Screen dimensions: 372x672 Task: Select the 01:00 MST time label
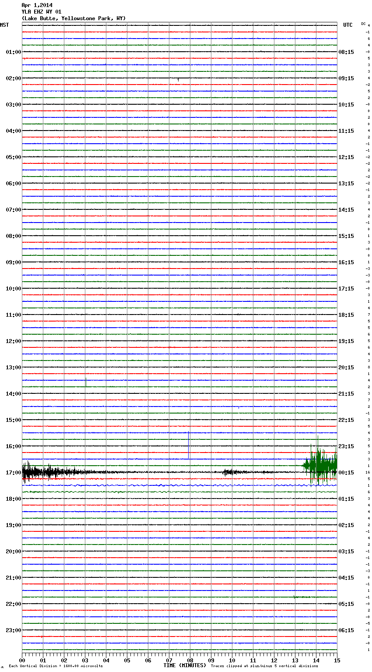14,52
